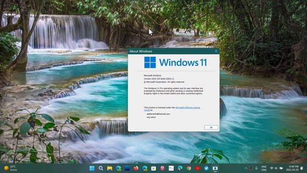Viewport: 307px width, 173px height.
Task: Open the Start menu from the taskbar
Action: pos(92,168)
